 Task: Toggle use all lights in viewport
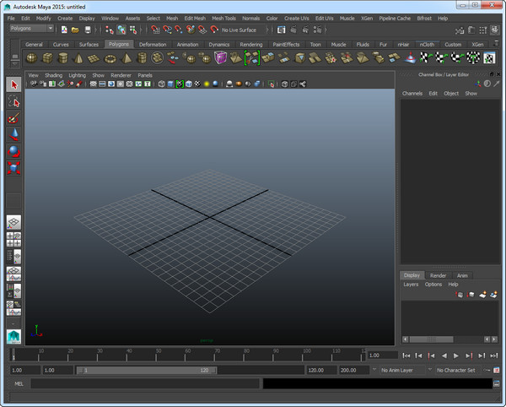point(205,84)
